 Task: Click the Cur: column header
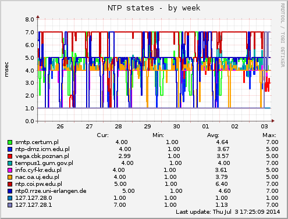click(x=103, y=135)
